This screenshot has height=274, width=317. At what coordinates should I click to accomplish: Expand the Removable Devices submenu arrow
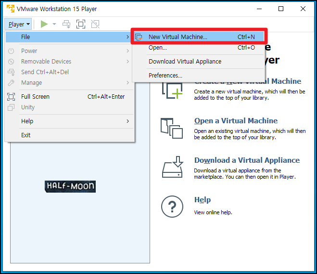(127, 61)
